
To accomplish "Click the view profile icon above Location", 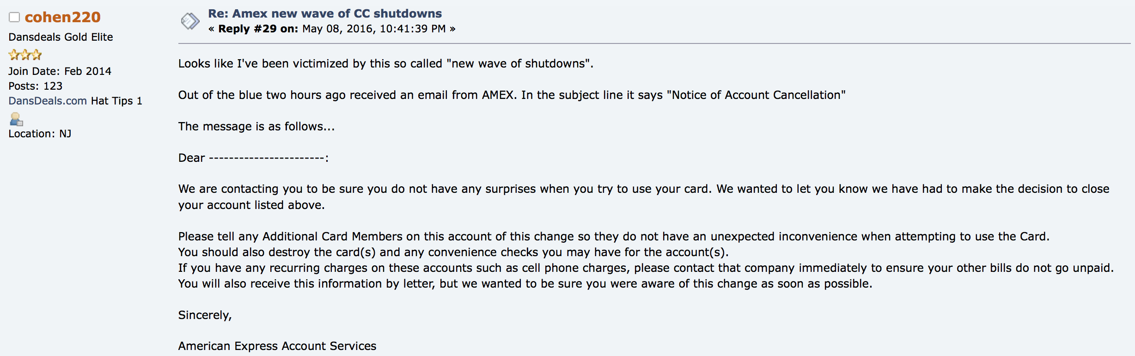I will click(x=16, y=119).
